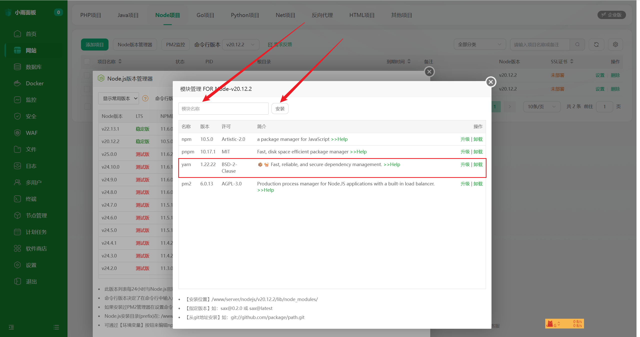640x337 pixels.
Task: Click the software store grid icon
Action: [x=17, y=248]
